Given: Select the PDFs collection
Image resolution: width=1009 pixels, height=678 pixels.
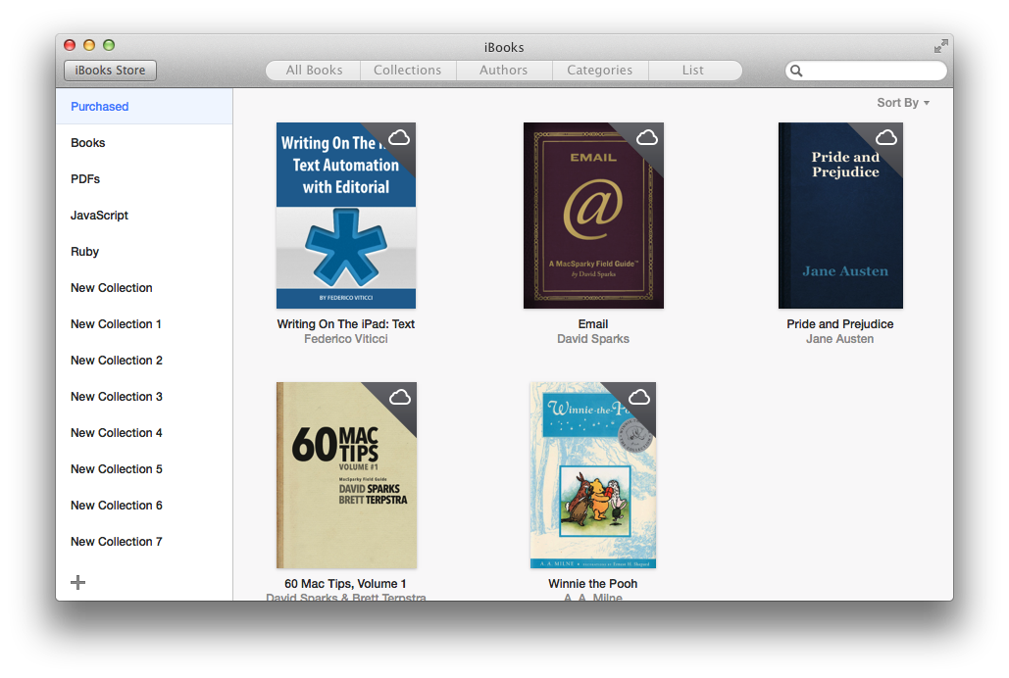Looking at the screenshot, I should (144, 179).
